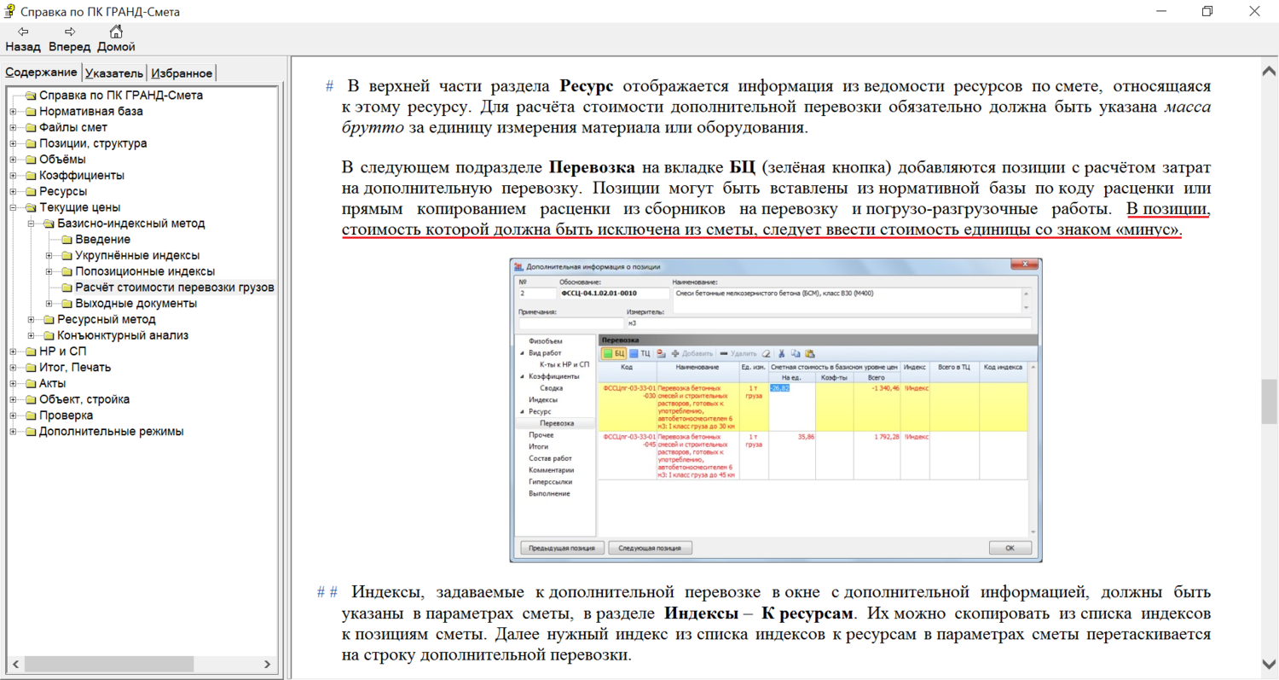This screenshot has height=680, width=1279.
Task: Show the Избранное tab
Action: 182,73
